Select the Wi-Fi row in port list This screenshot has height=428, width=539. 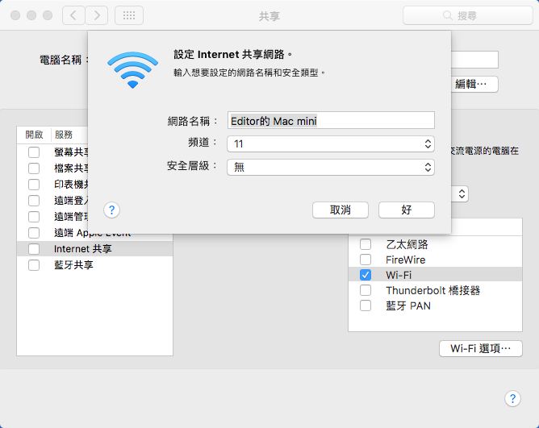click(435, 275)
